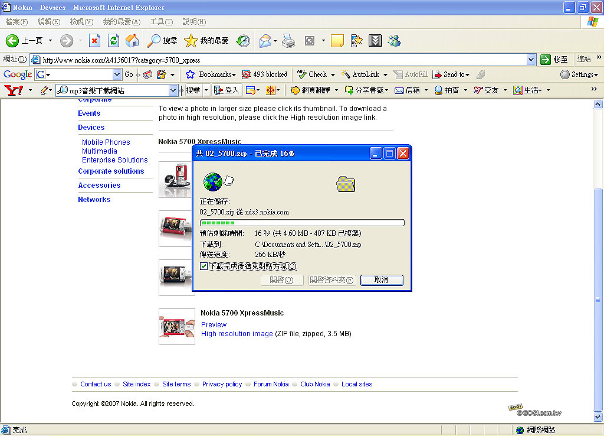Click the Privacy policy footer link

[x=222, y=384]
